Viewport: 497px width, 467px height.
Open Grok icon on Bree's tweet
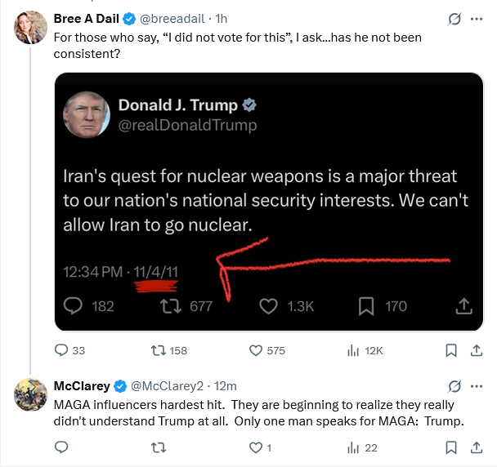pos(452,17)
